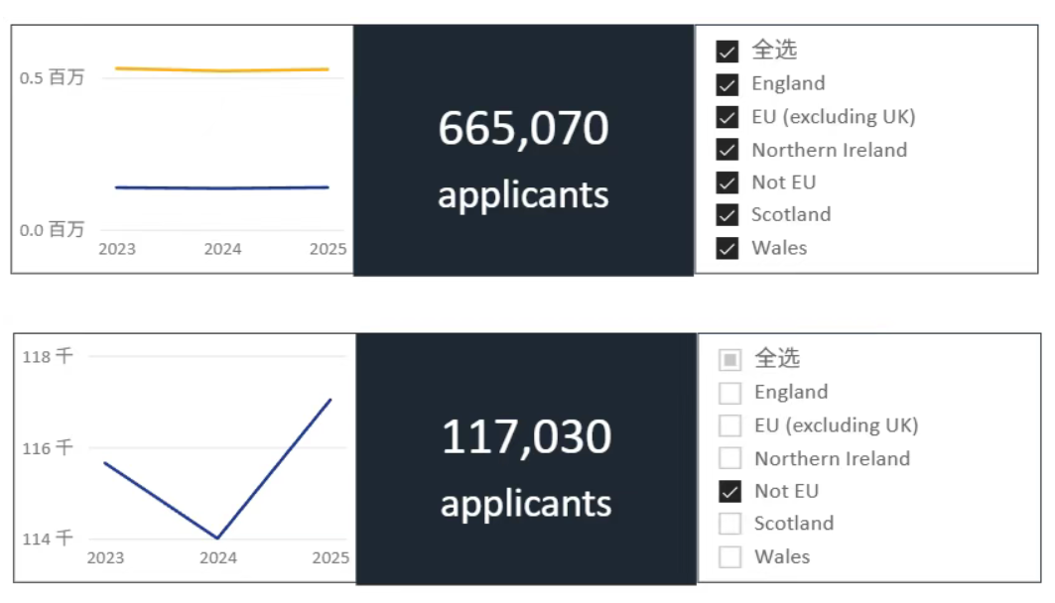
Task: Enable the unchecked EU (excluding UK) box
Action: [x=730, y=425]
